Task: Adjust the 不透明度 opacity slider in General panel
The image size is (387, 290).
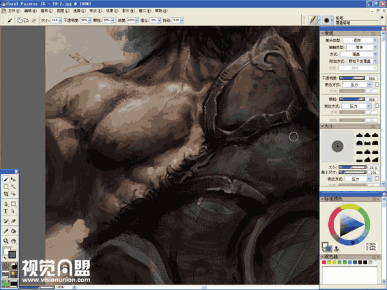Action: (352, 78)
